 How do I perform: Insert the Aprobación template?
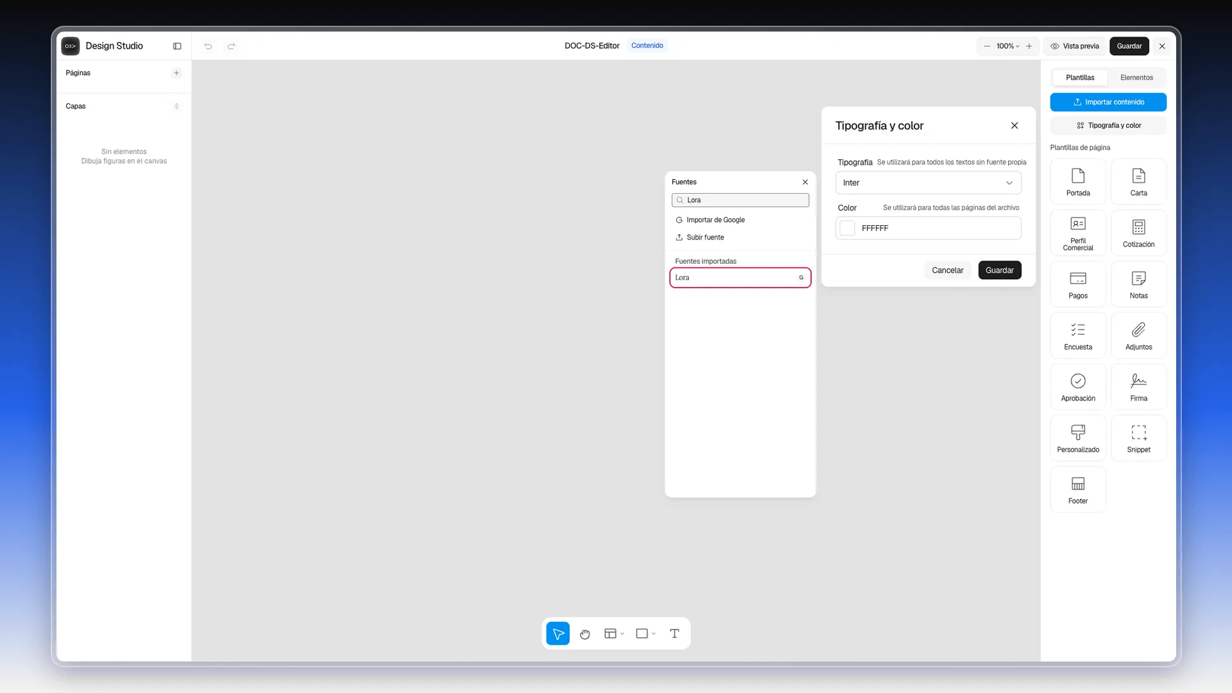(x=1078, y=387)
